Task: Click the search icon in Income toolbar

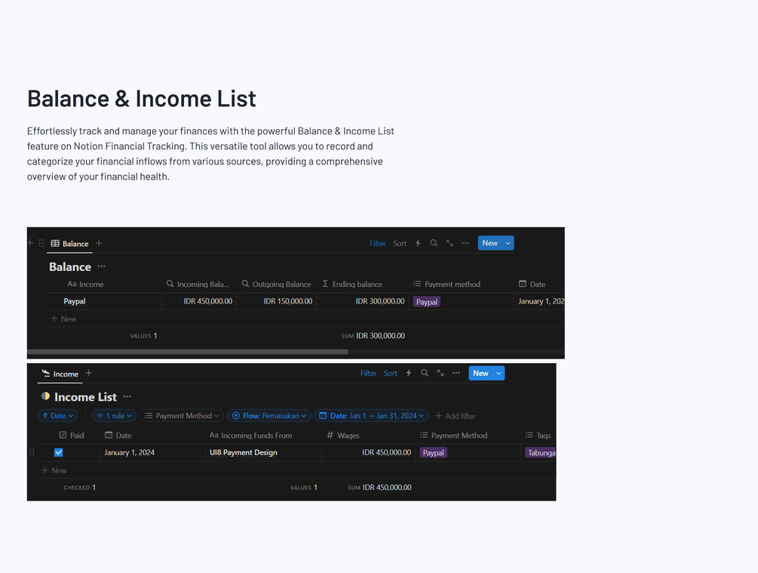Action: click(x=425, y=373)
